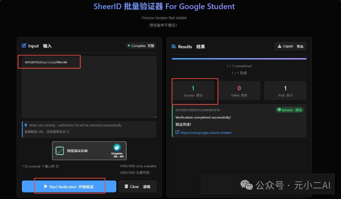Click the '1 ID entered' counter text
Image resolution: width=341 pixels, height=199 pixels.
point(31,166)
